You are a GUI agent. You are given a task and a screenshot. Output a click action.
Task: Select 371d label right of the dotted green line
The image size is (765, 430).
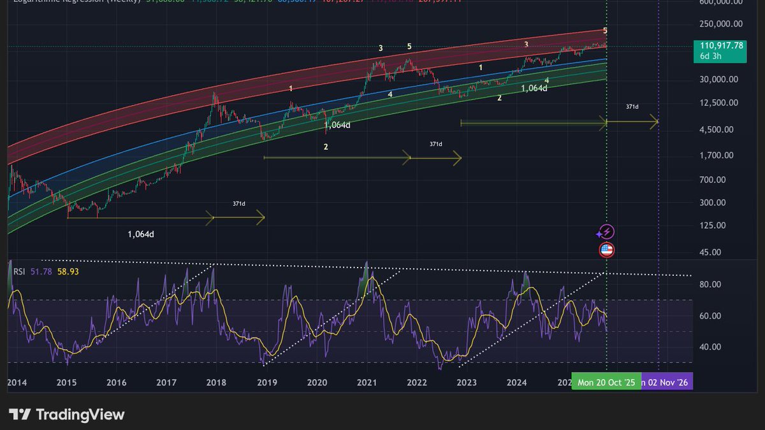tap(632, 107)
